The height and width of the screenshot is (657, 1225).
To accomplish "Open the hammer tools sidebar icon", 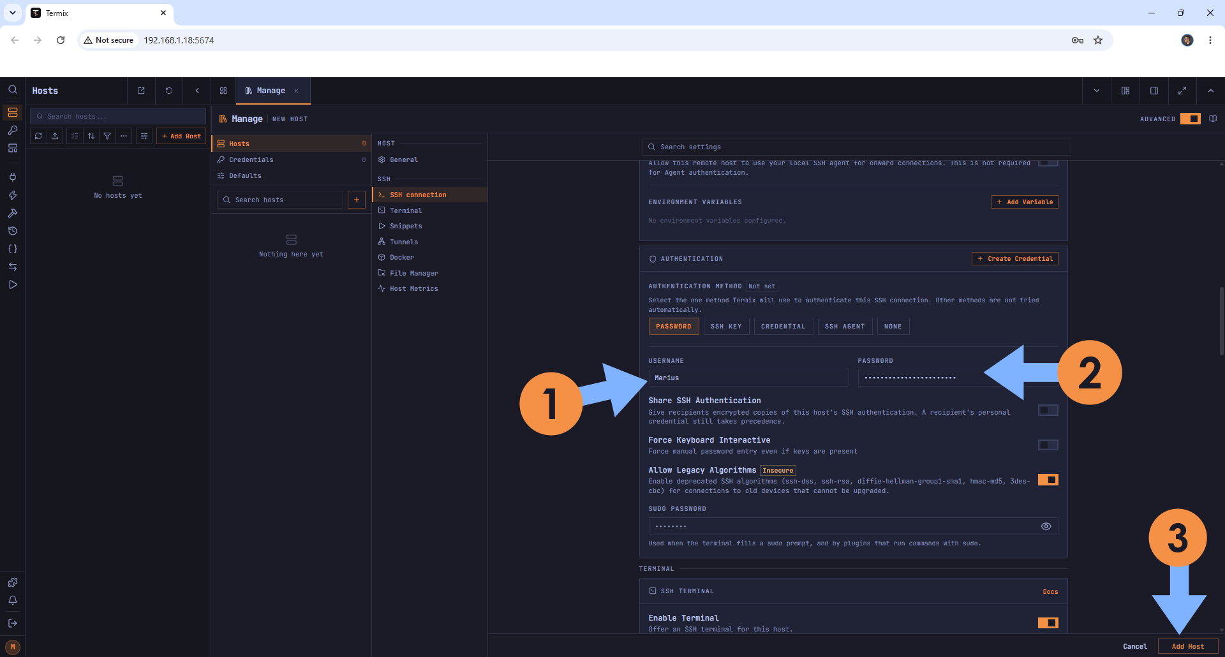I will pyautogui.click(x=13, y=213).
